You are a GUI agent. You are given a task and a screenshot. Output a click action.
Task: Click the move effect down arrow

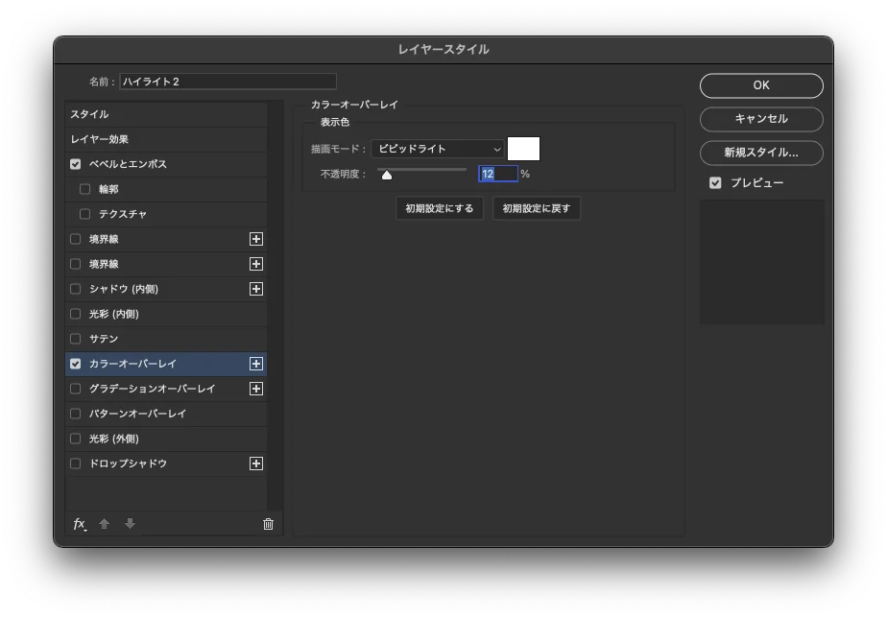click(131, 524)
